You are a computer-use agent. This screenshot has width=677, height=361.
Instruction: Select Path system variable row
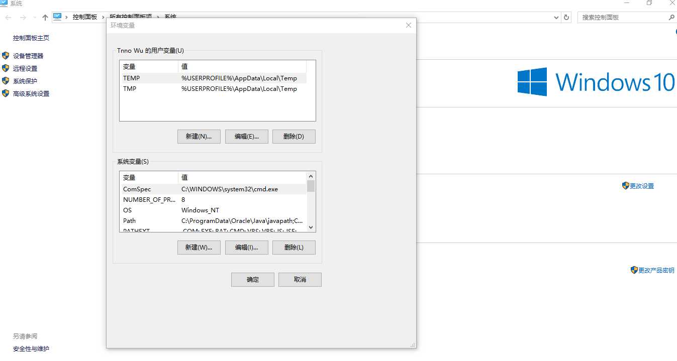pos(213,220)
